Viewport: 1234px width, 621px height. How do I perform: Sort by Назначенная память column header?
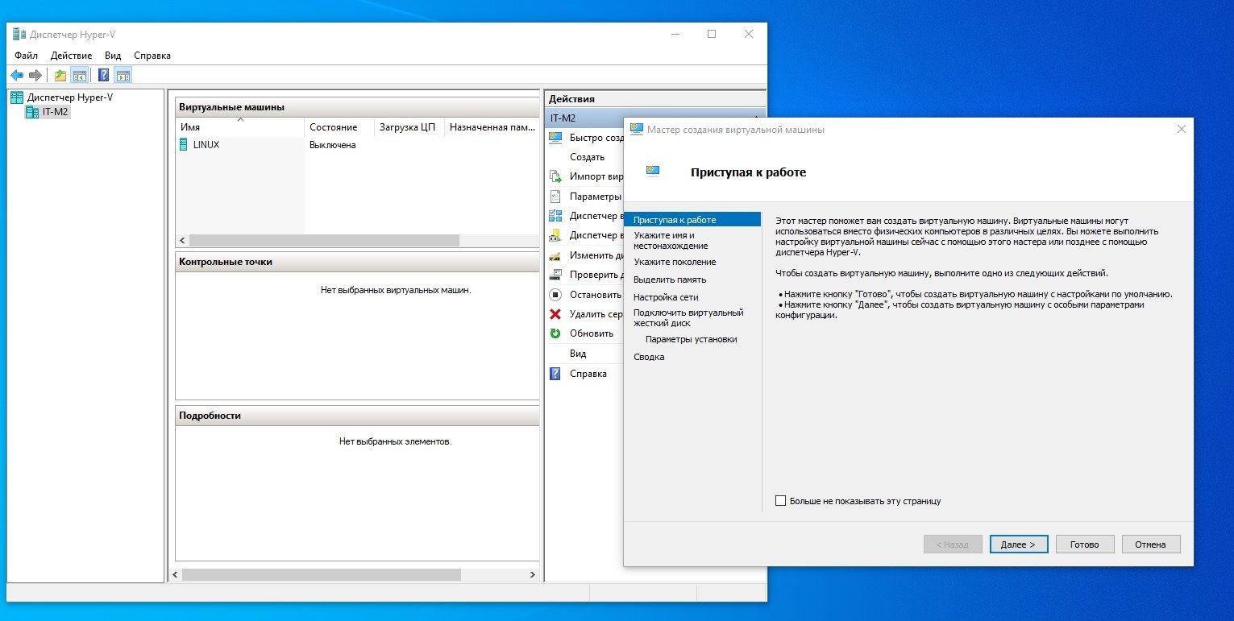[492, 127]
